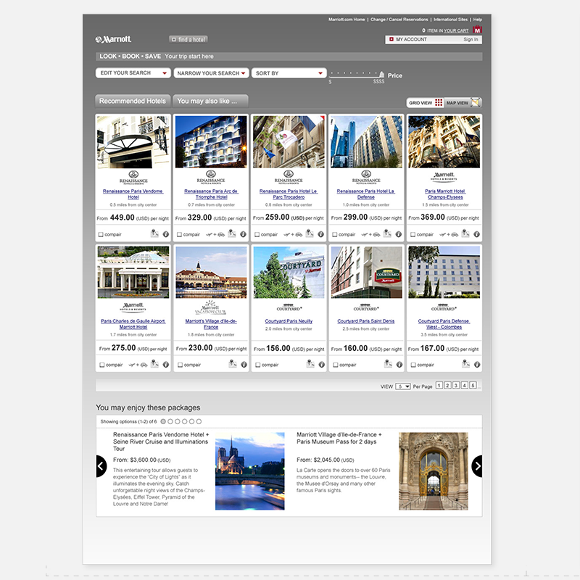Click flight plus car icon for Renaissance Arc de Triomphe
This screenshot has width=580, height=580.
[215, 234]
